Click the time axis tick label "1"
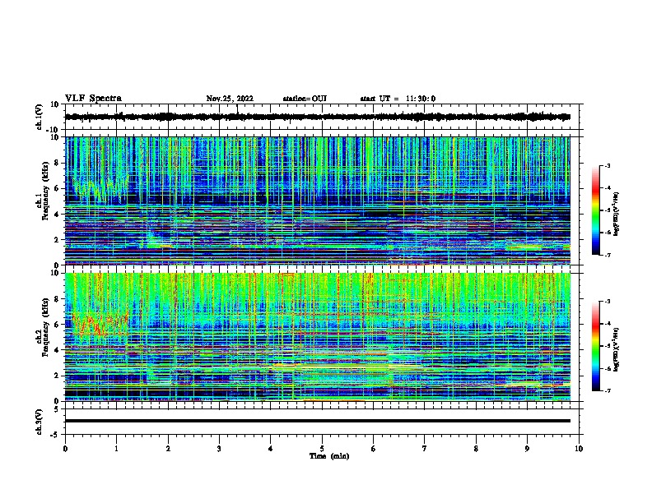652x503 pixels. (116, 449)
